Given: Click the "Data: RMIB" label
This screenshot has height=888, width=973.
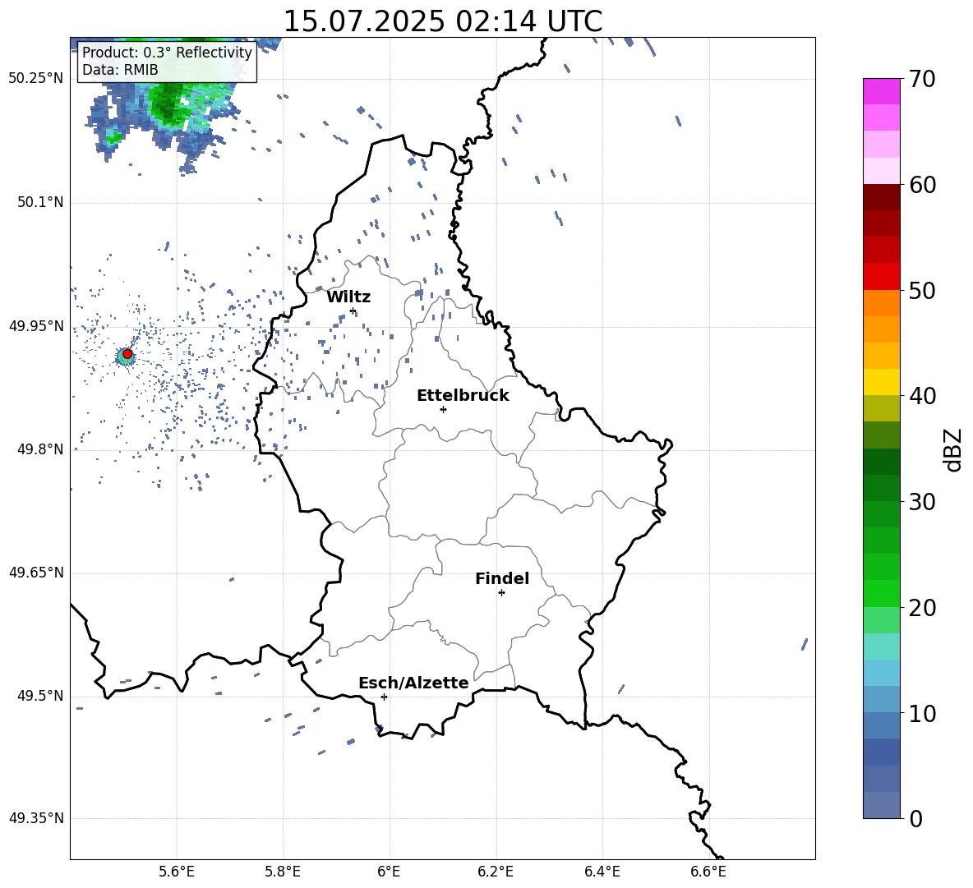Looking at the screenshot, I should click(x=120, y=70).
